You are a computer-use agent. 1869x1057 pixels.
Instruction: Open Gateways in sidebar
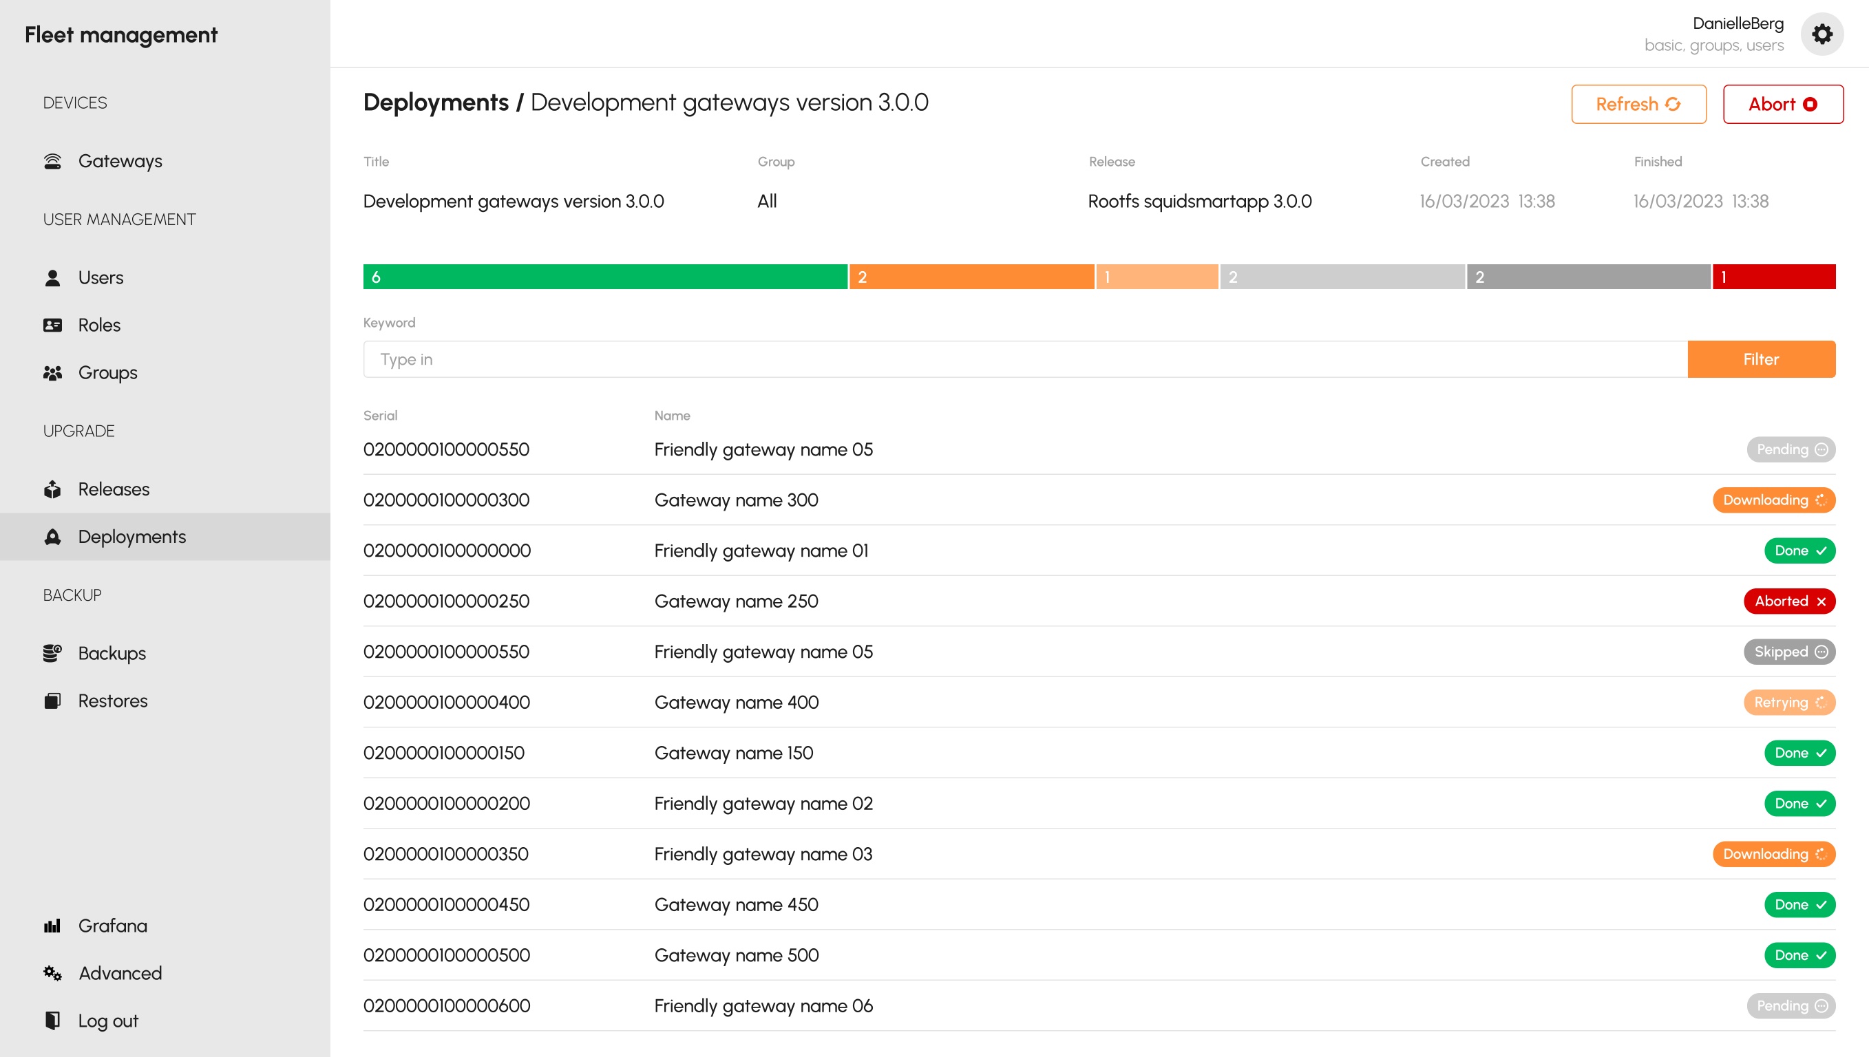(x=120, y=161)
